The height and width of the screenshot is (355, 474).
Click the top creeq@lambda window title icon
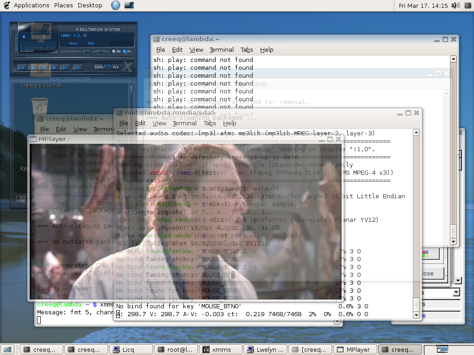[156, 39]
